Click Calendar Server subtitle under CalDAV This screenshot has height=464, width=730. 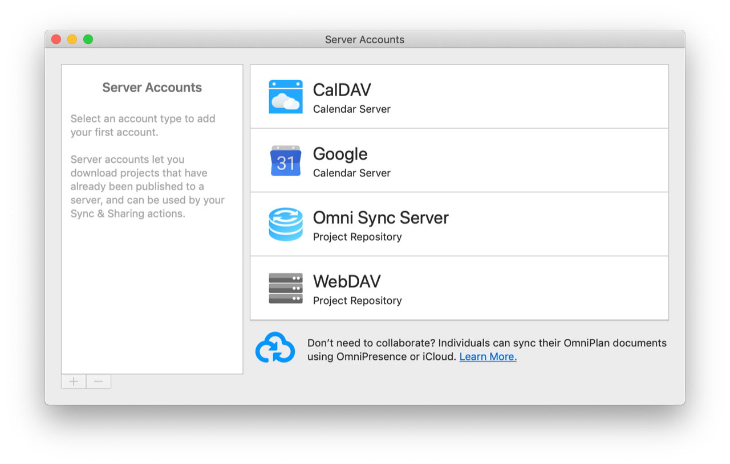351,109
